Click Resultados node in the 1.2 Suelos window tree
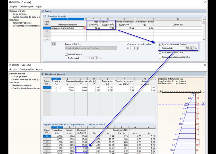The height and width of the screenshot is (154, 216). coord(14,20)
